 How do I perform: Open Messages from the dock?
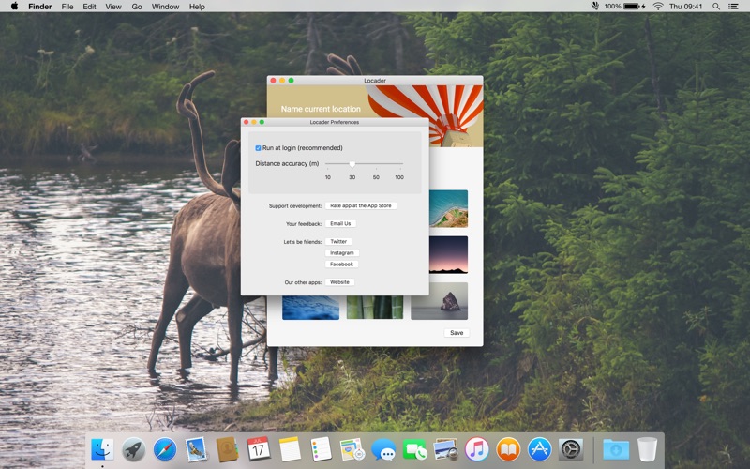(383, 449)
